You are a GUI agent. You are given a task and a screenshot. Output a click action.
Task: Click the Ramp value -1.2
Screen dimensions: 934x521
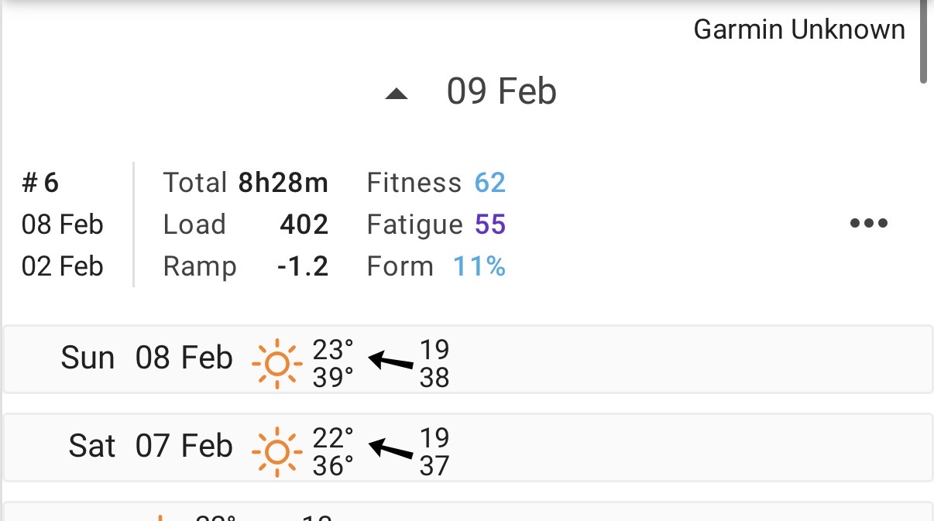click(x=303, y=267)
